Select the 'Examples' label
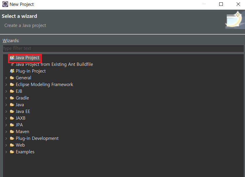Screen dimensions: 245x177 pos(25,152)
